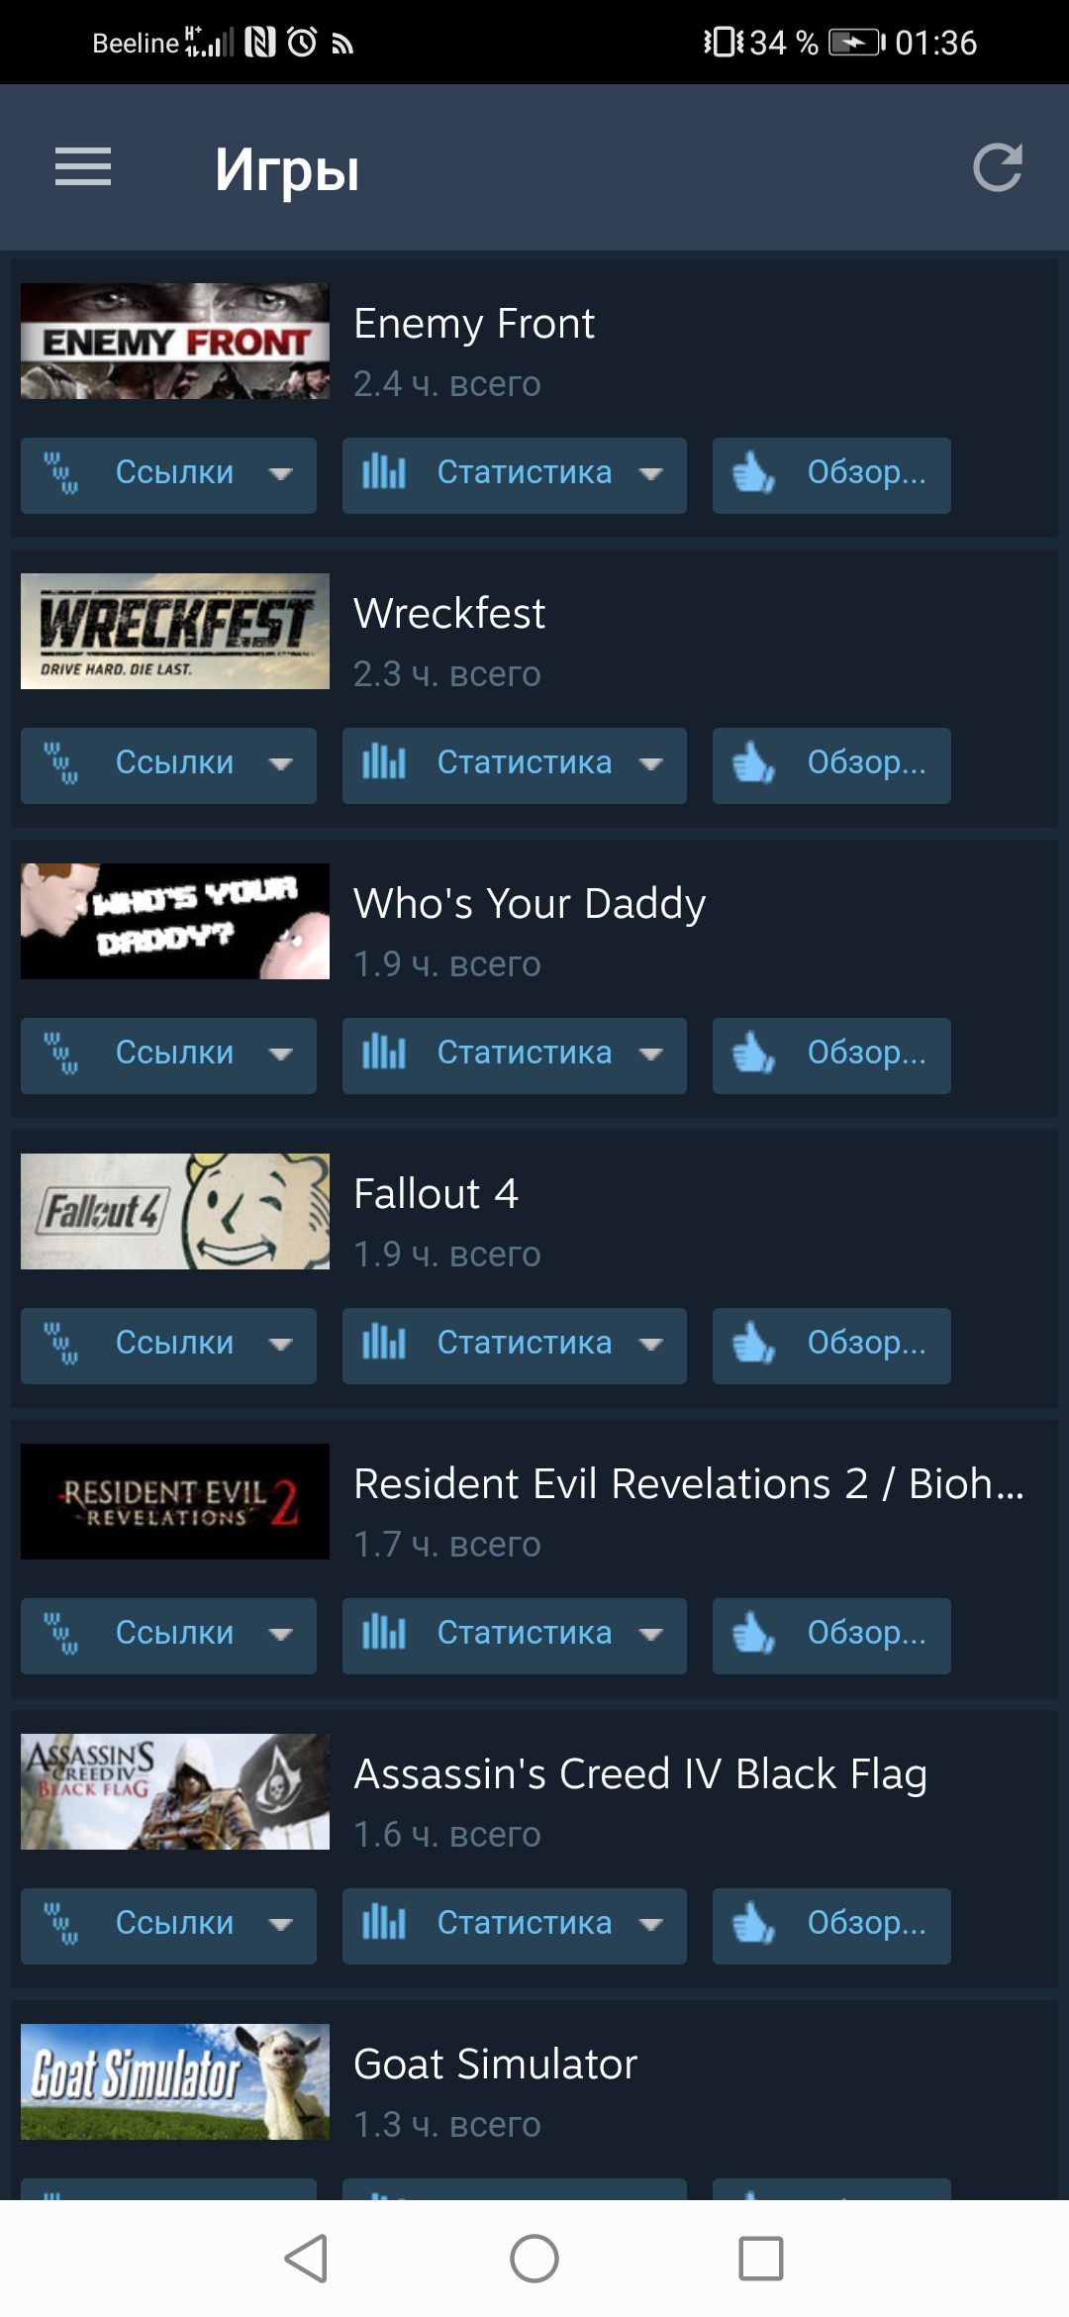Expand Ссылки dropdown arrow for Wreckfest
This screenshot has height=2317, width=1069.
point(281,764)
